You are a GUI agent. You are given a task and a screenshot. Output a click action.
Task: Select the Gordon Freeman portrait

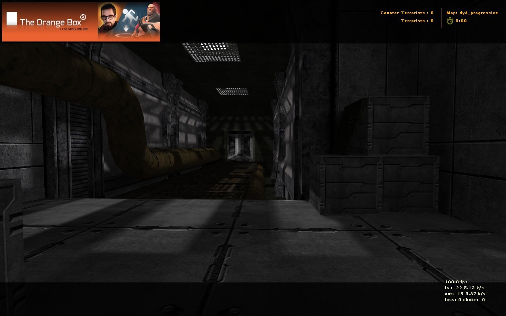110,22
